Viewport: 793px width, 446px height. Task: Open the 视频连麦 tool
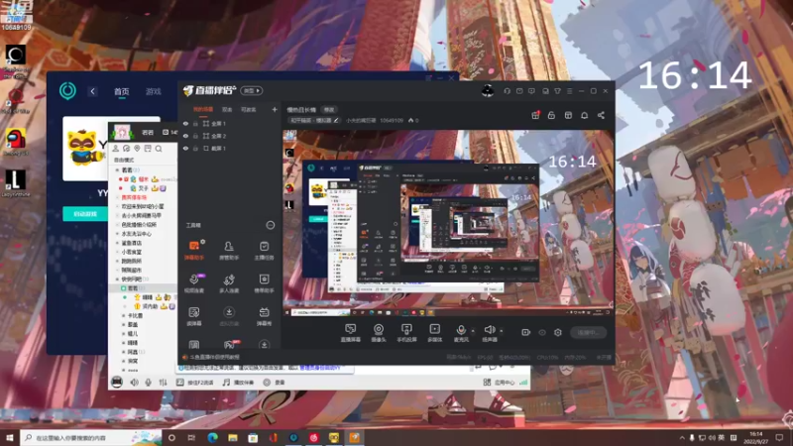(194, 283)
